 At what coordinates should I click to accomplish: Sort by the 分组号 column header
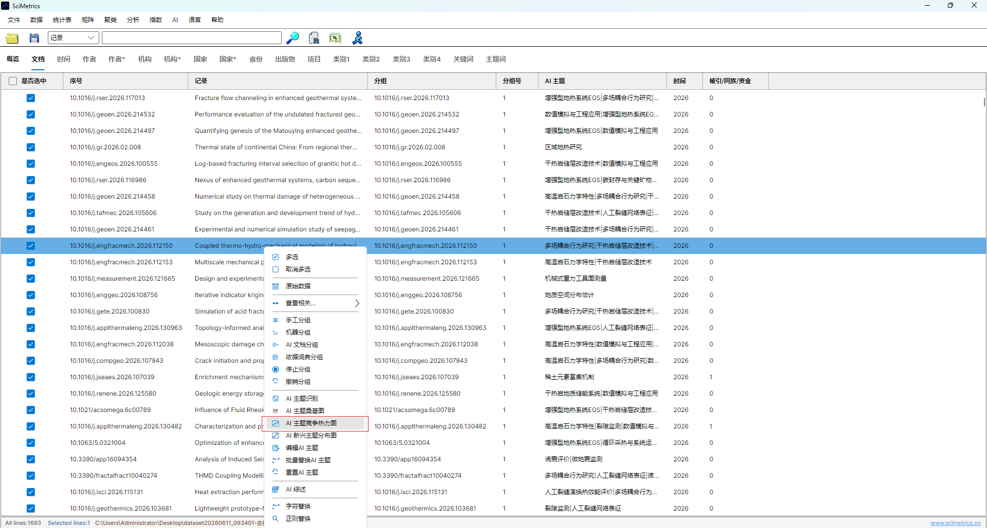(x=517, y=81)
